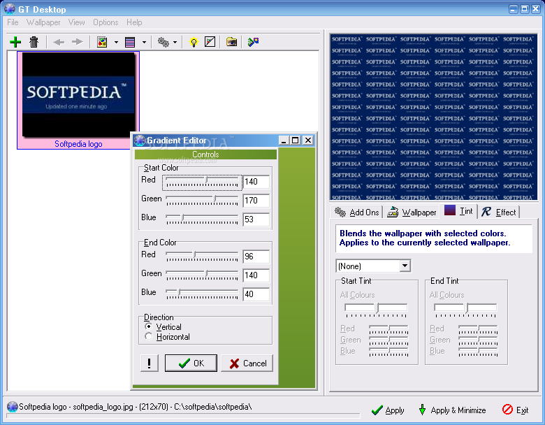This screenshot has height=425, width=545.
Task: Click the status bar globe icon
Action: click(12, 407)
